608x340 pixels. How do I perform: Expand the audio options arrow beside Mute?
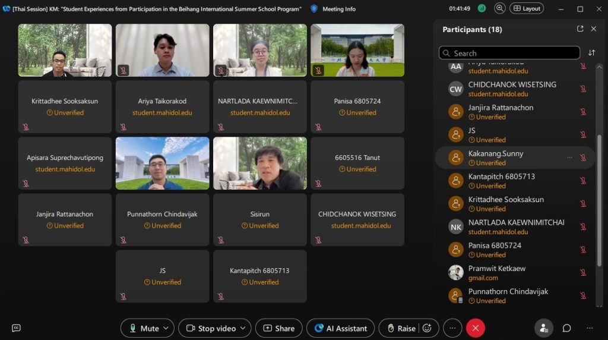point(166,328)
